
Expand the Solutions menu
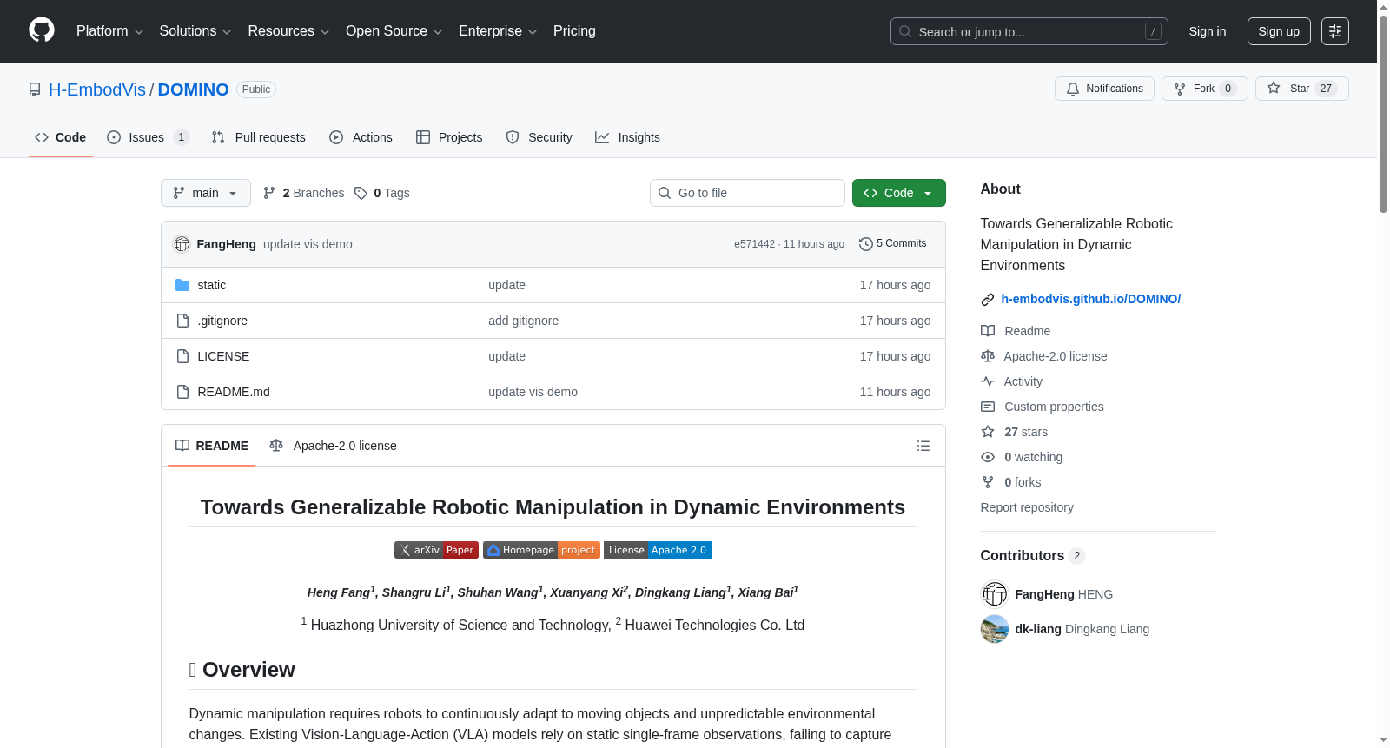pos(195,31)
